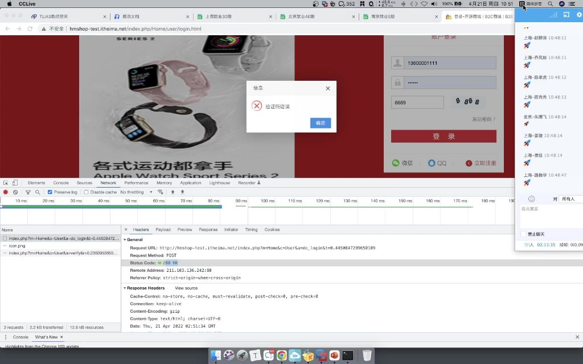Viewport: 583px width, 364px height.
Task: Click the import HAR upload arrow
Action: pos(173,192)
